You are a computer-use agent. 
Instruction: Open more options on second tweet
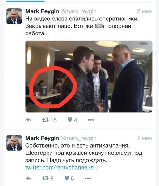88,178
